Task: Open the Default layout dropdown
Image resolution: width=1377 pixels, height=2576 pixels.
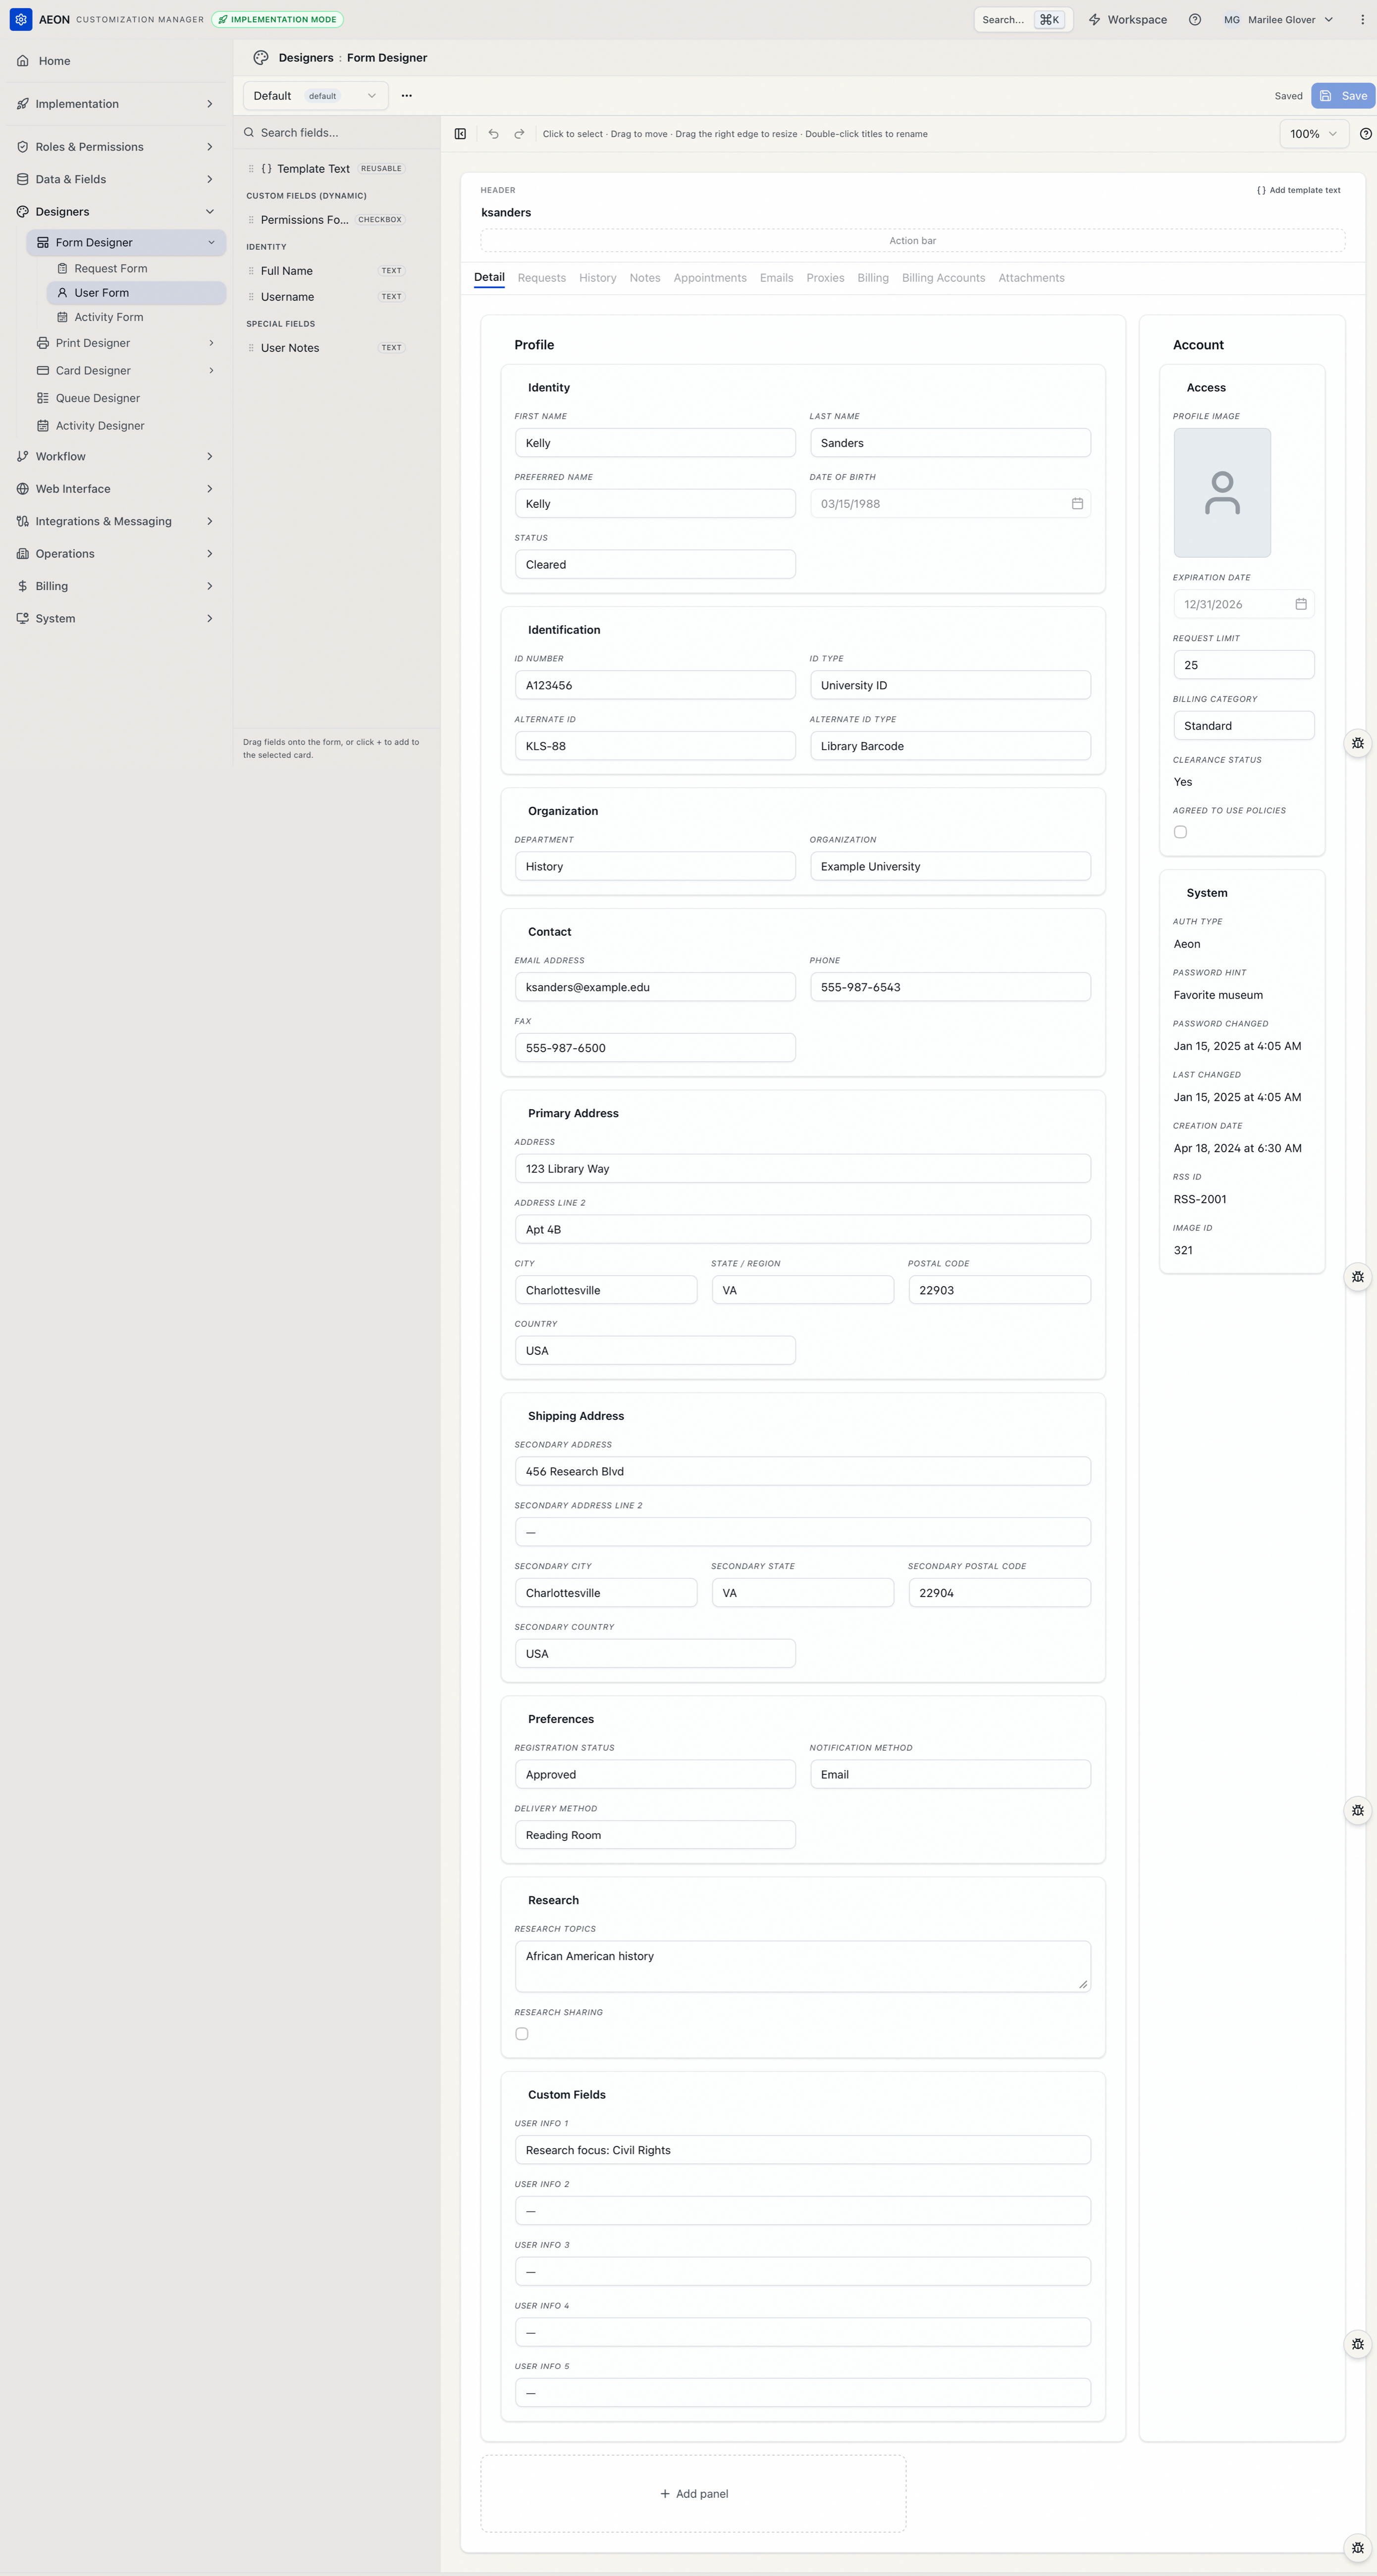Action: (x=315, y=96)
